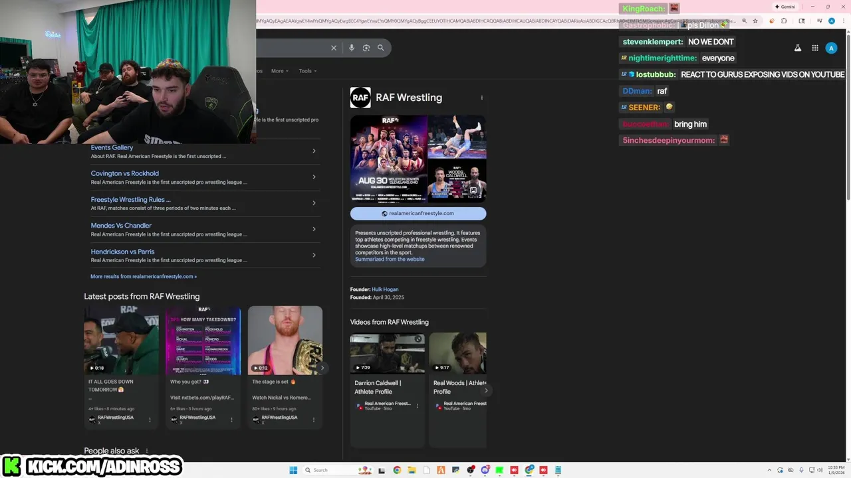851x478 pixels.
Task: Open the Mendes Vs Chandler link
Action: tap(121, 226)
